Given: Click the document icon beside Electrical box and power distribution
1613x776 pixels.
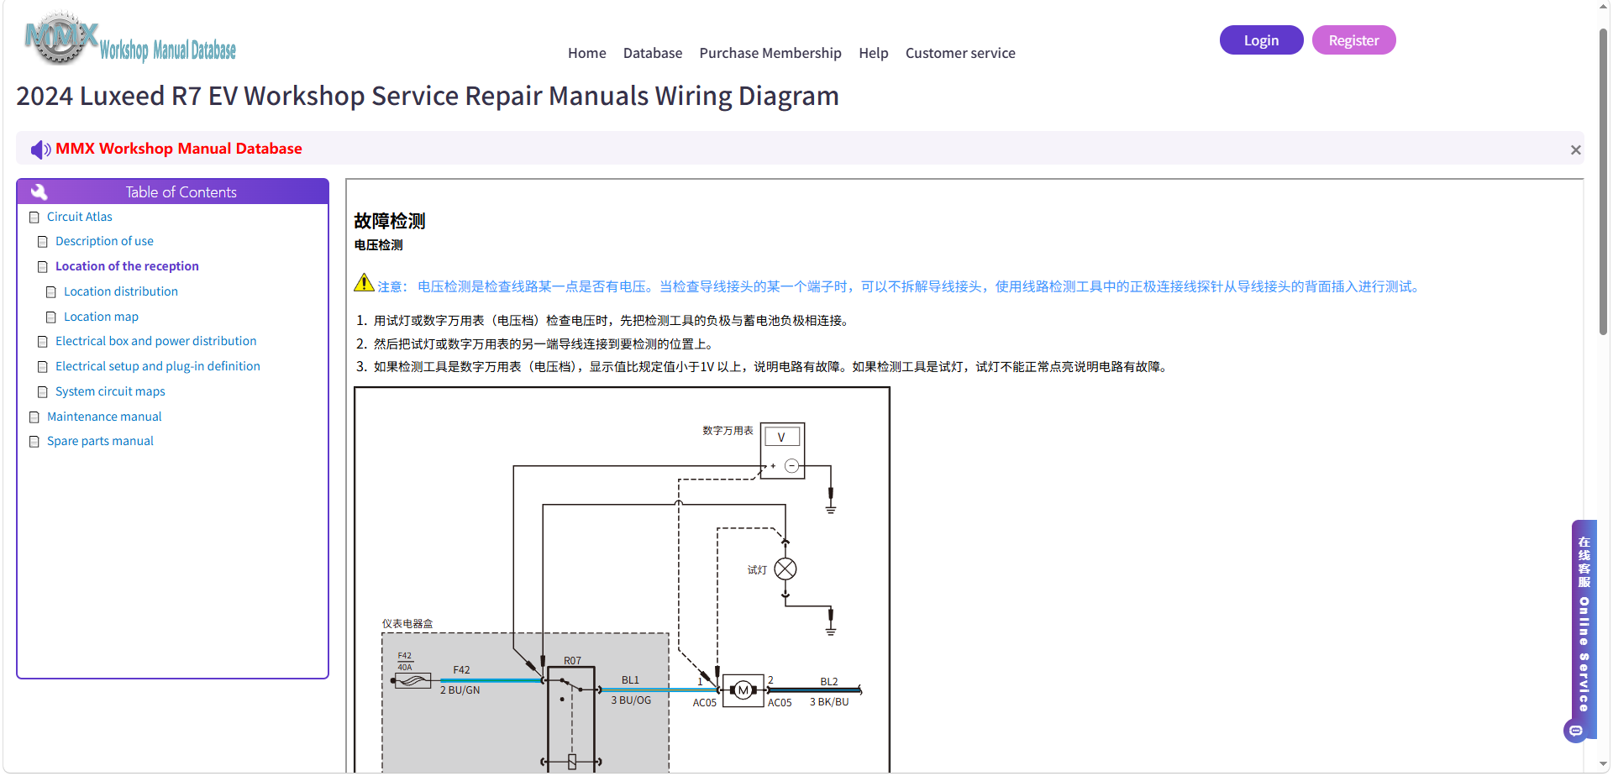Looking at the screenshot, I should coord(43,342).
